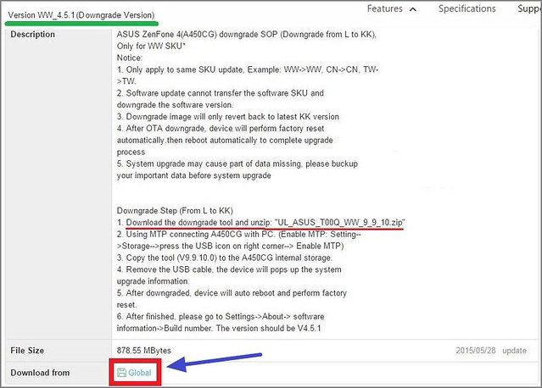The image size is (542, 388).
Task: Click the Global download link
Action: [140, 373]
